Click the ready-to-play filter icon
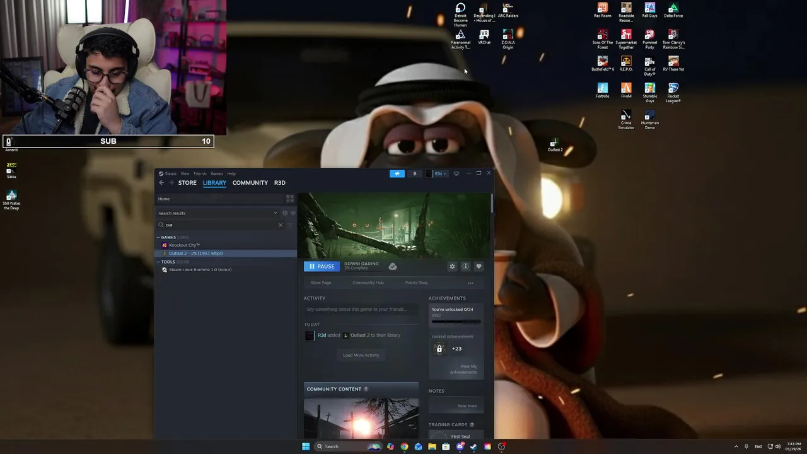 (293, 213)
